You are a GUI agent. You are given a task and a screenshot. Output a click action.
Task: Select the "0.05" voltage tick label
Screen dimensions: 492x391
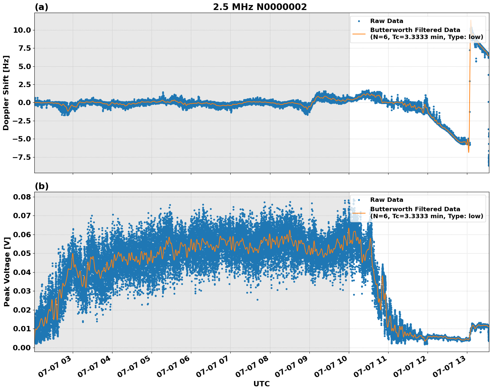[x=22, y=253]
